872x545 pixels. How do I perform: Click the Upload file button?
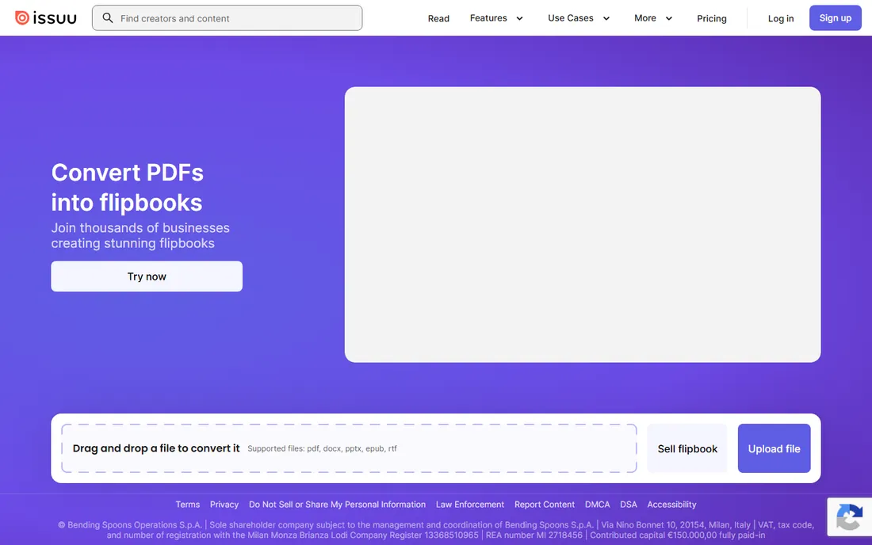click(774, 448)
